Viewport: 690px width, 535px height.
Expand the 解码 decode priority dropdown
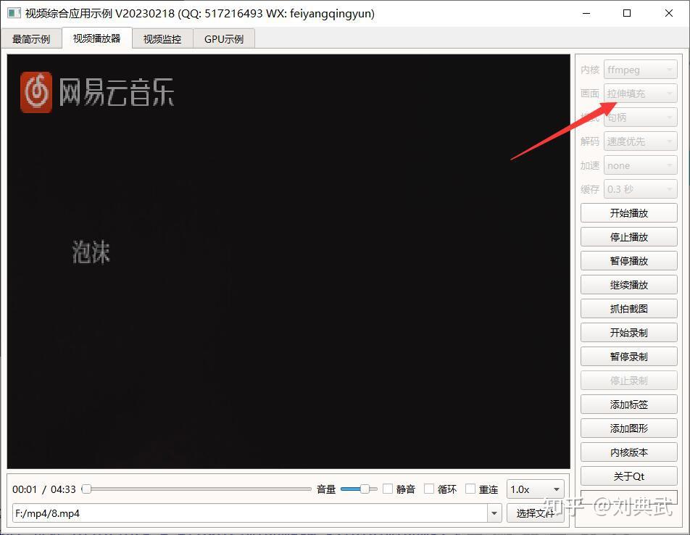640,141
